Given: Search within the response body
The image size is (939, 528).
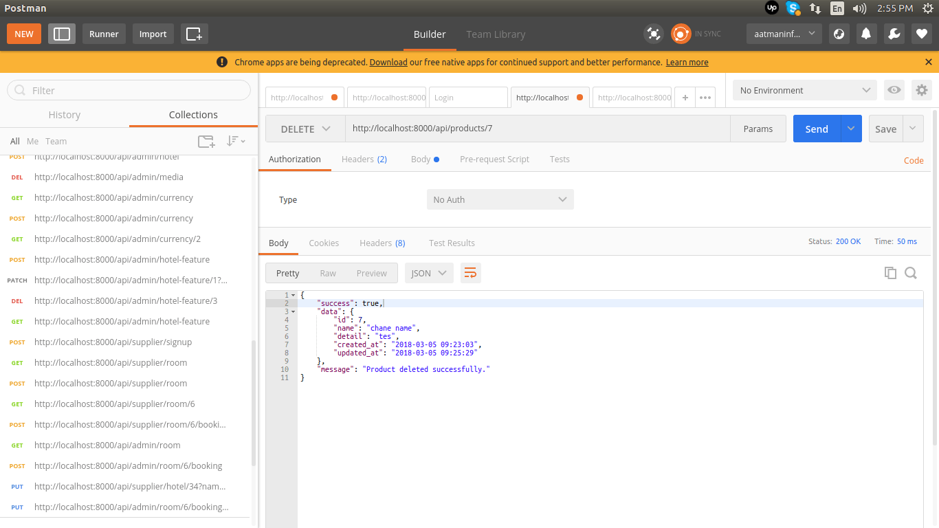Looking at the screenshot, I should pyautogui.click(x=911, y=273).
